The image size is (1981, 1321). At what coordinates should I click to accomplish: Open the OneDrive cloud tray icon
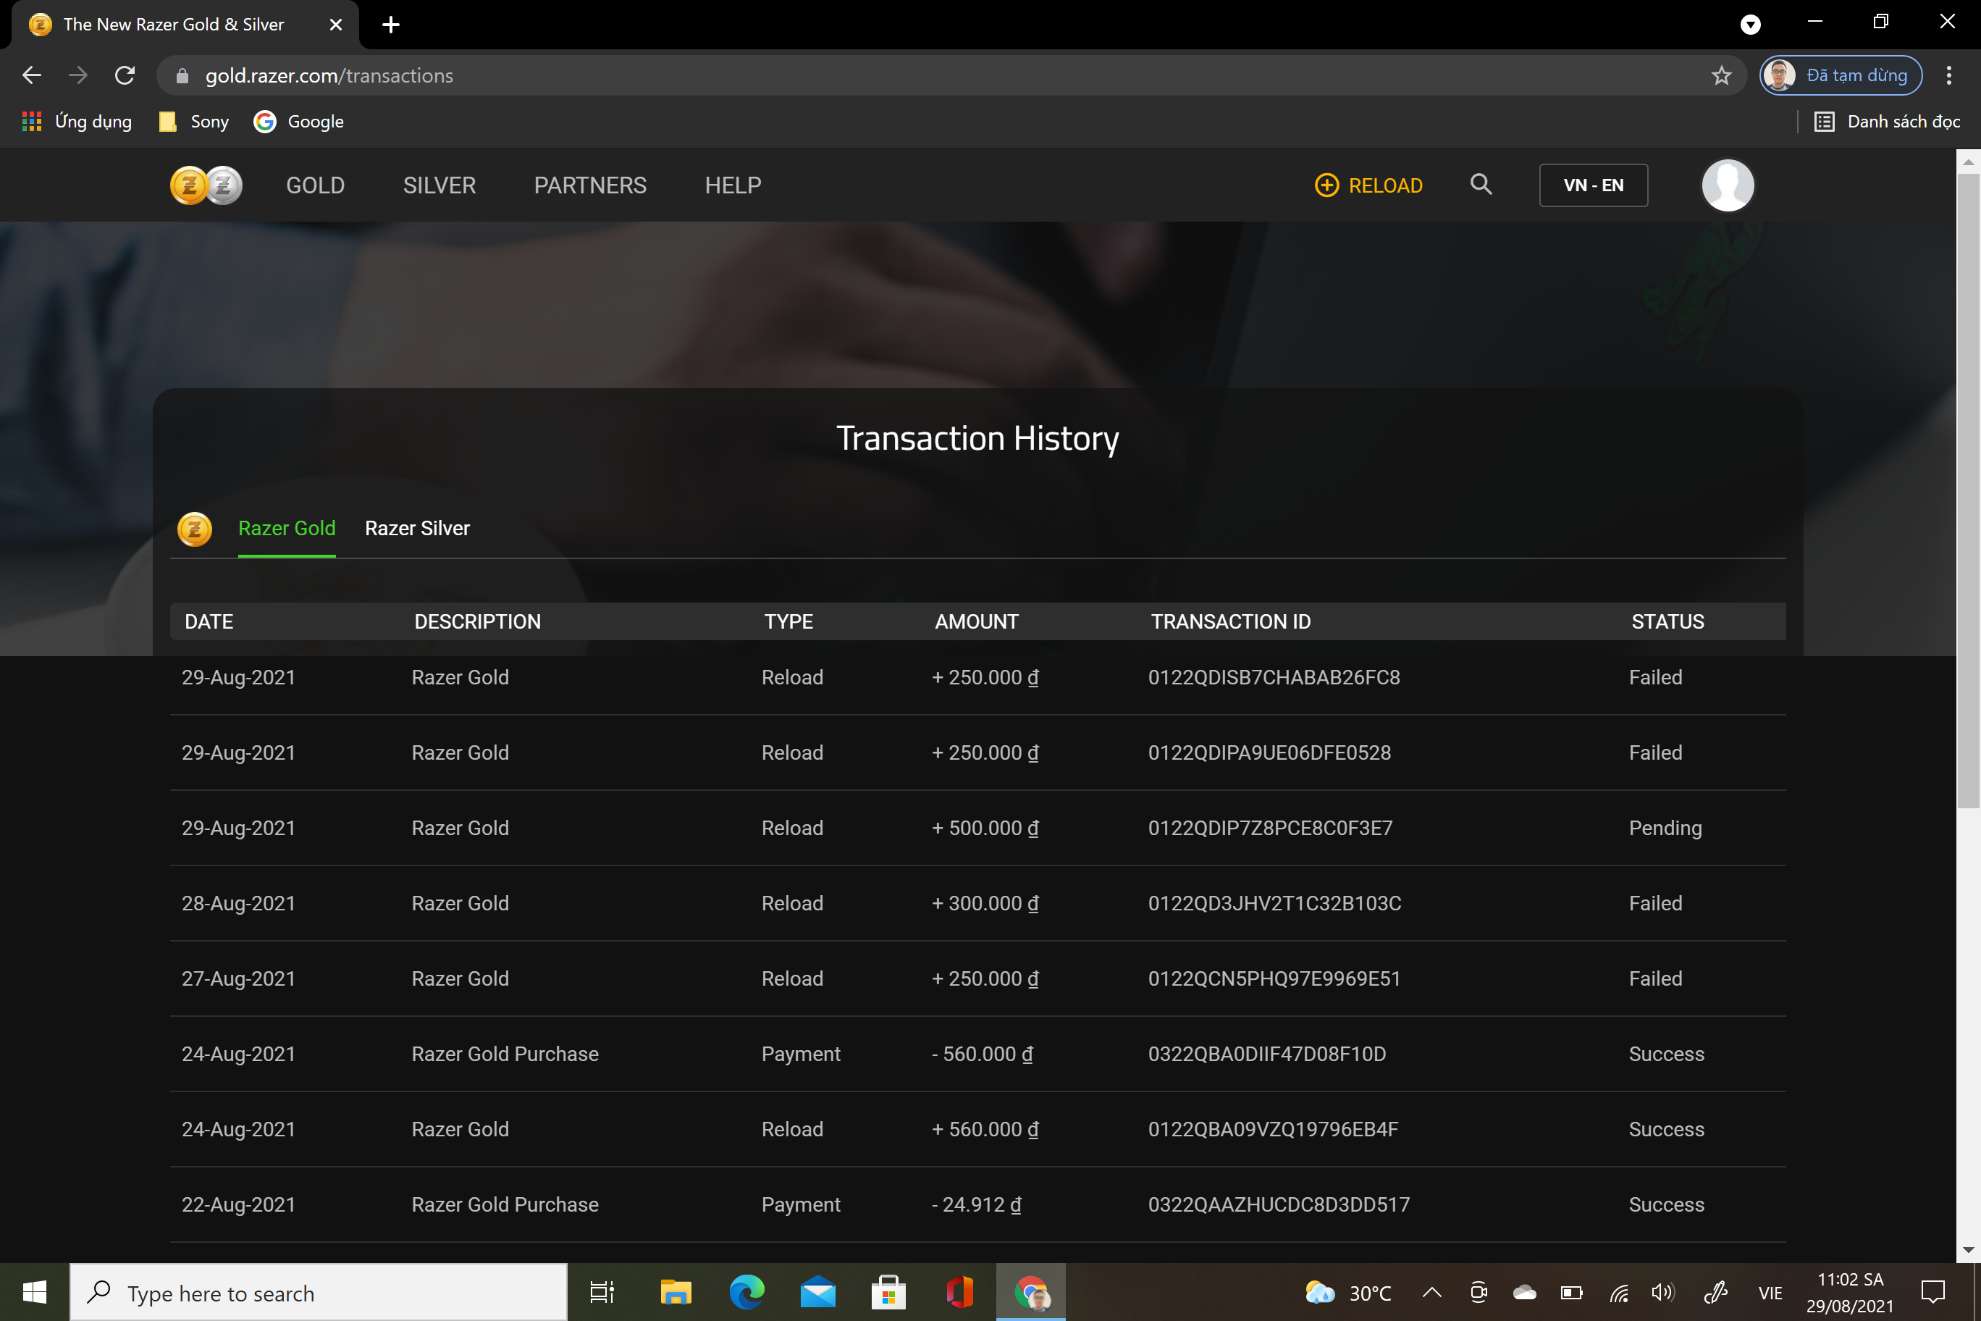[x=1525, y=1292]
